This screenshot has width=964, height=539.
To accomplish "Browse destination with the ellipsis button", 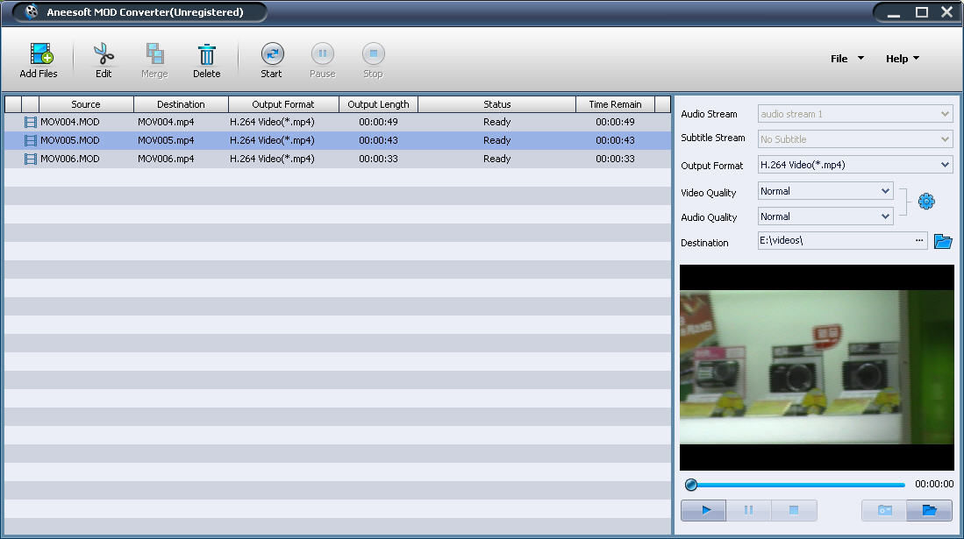I will pyautogui.click(x=919, y=240).
